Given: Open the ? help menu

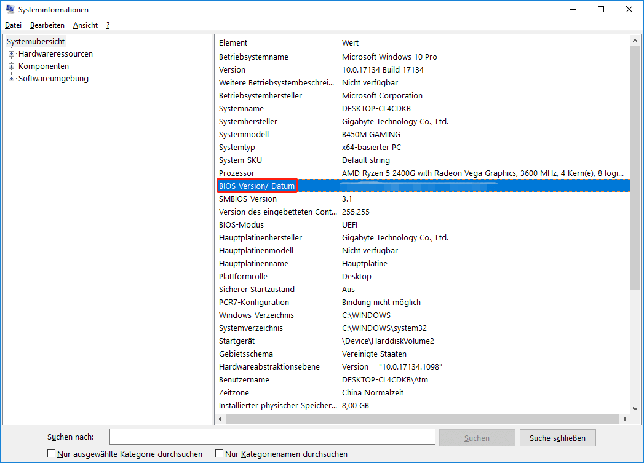Looking at the screenshot, I should 108,25.
